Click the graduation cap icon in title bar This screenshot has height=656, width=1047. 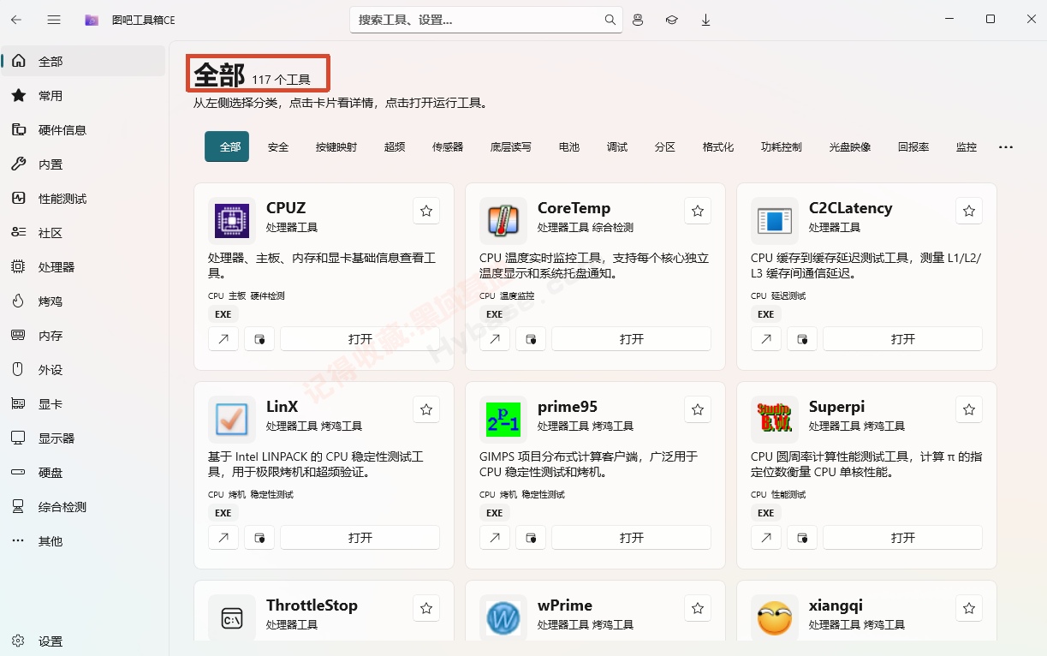click(672, 20)
